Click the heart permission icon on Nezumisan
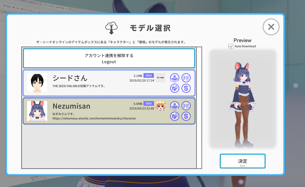Viewport: 305px width, 187px height. pos(175,116)
